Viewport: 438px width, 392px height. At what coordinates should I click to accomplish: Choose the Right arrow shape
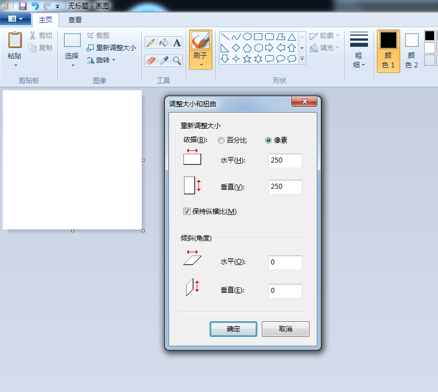coord(269,48)
